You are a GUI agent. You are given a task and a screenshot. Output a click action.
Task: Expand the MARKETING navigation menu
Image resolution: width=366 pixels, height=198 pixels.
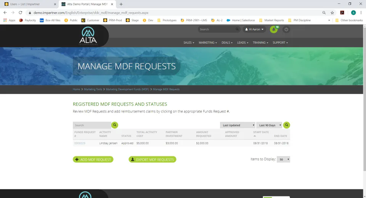208,43
